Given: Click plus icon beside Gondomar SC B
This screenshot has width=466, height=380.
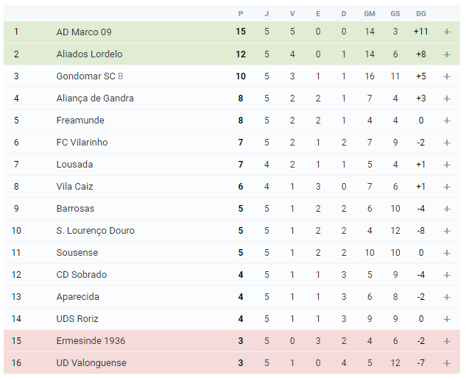Looking at the screenshot, I should (447, 76).
